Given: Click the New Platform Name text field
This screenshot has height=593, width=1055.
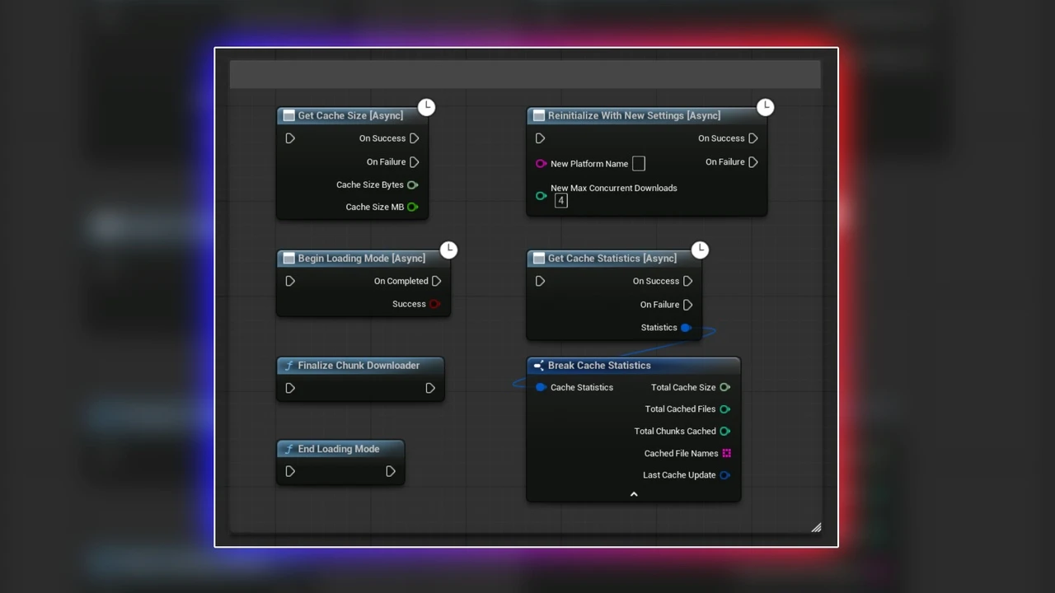Looking at the screenshot, I should 639,164.
